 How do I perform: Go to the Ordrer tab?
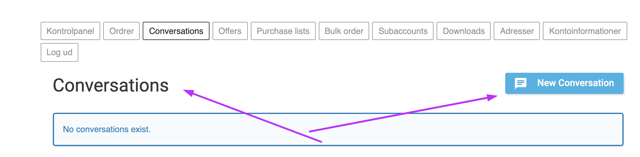point(121,31)
